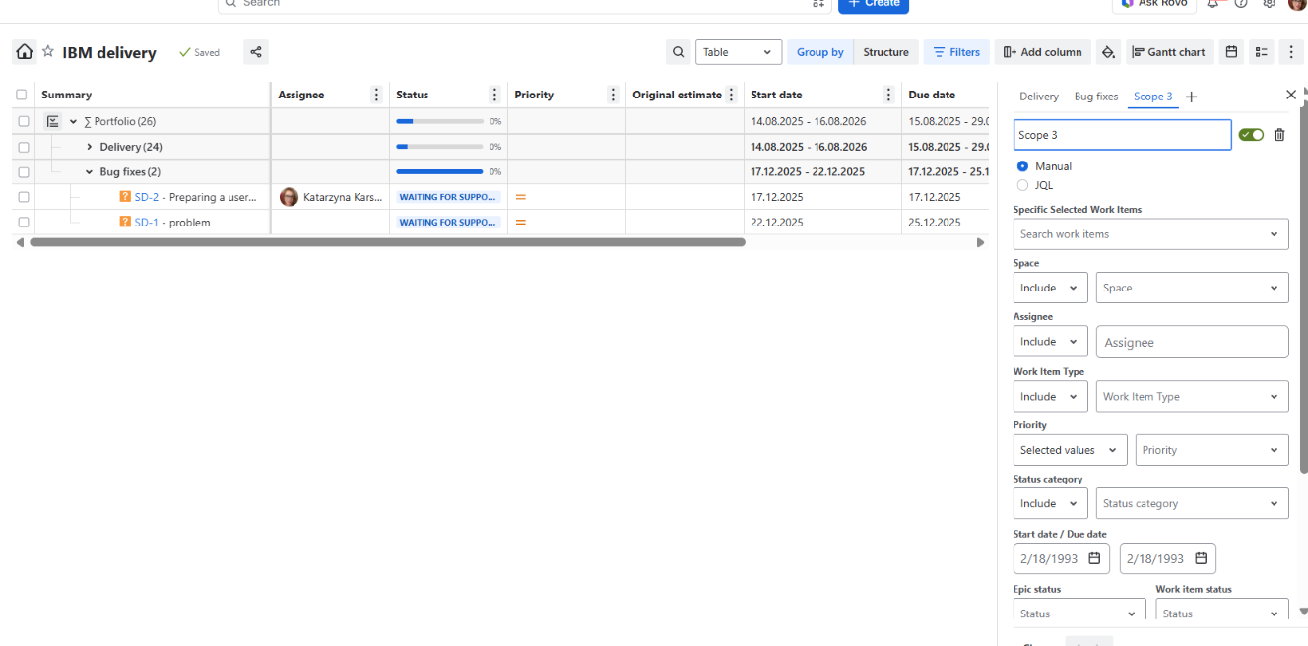
Task: Open the share icon next to Saved
Action: [256, 52]
